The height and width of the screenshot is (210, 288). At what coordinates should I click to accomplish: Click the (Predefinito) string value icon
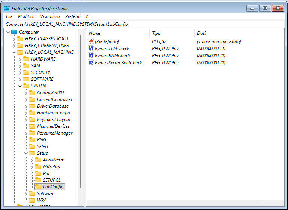pos(91,41)
